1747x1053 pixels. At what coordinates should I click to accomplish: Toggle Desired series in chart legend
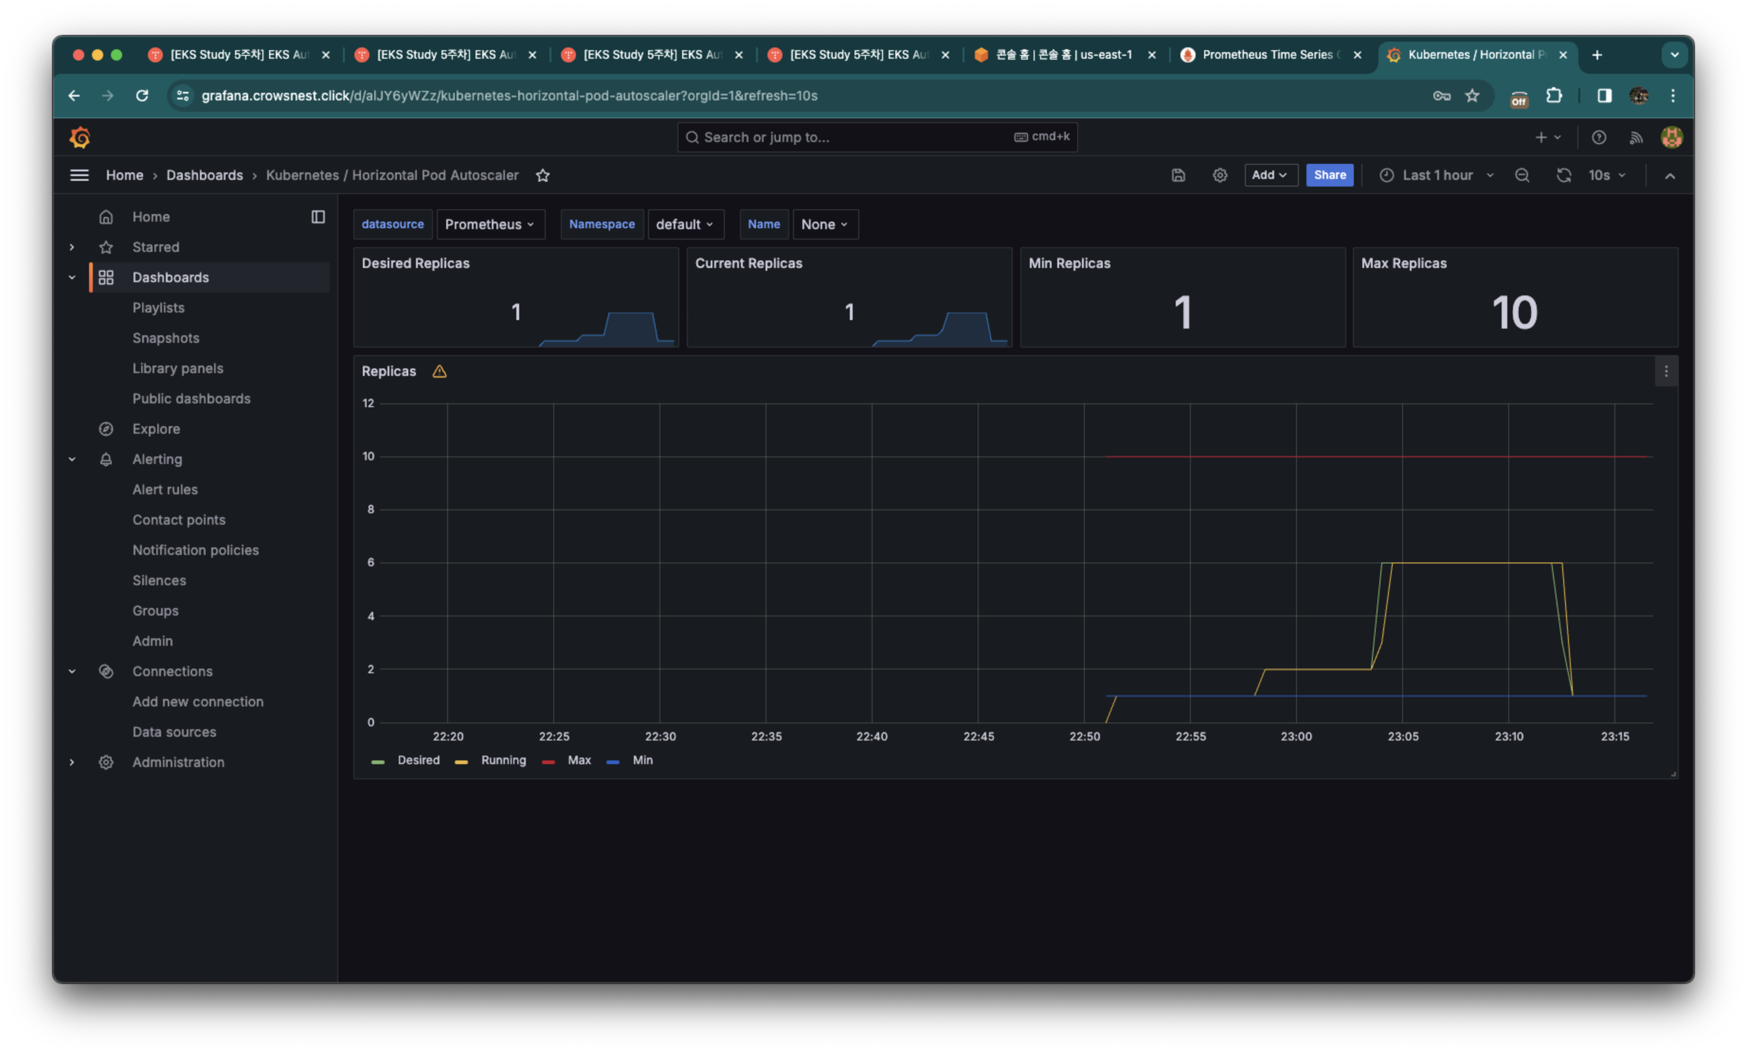[418, 759]
